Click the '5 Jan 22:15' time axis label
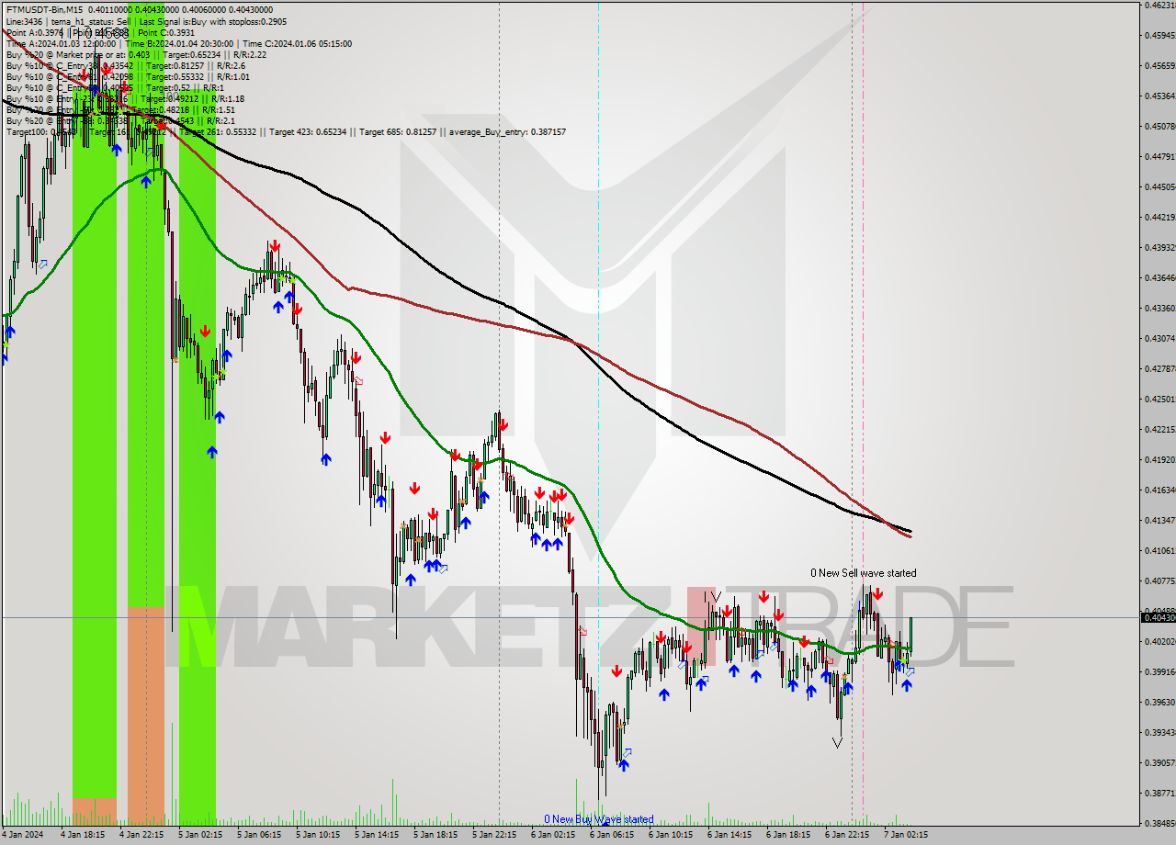Viewport: 1176px width, 845px height. [x=494, y=835]
